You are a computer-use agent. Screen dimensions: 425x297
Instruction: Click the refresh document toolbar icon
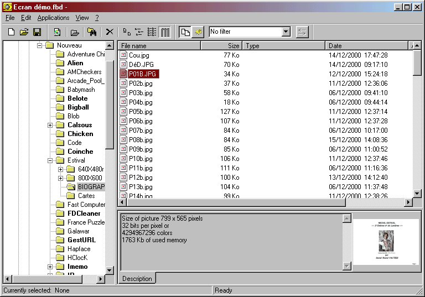56,32
